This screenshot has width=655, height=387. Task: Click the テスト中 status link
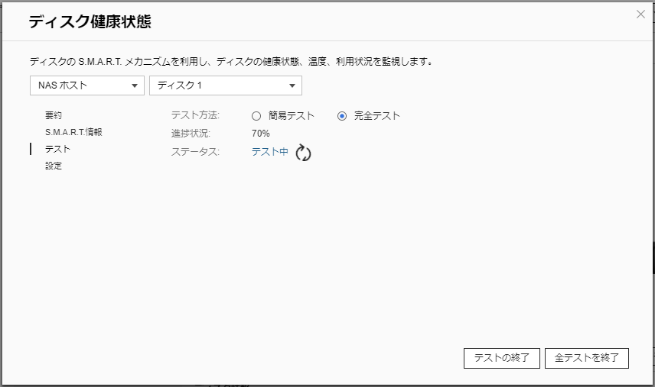269,152
